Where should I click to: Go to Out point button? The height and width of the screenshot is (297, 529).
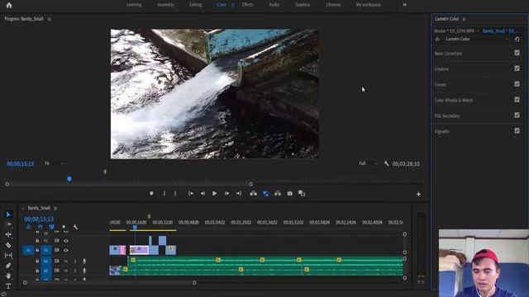[x=239, y=193]
